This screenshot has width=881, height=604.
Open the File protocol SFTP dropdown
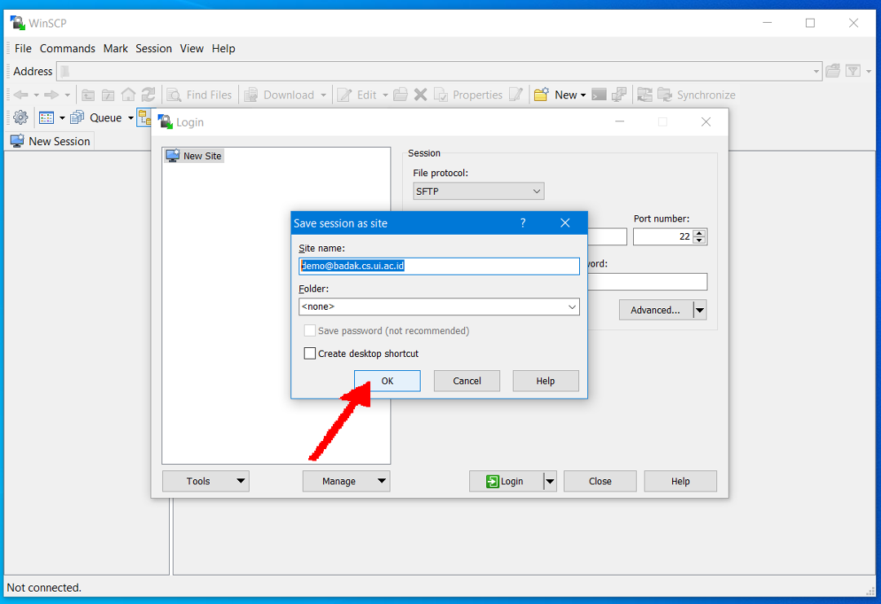pos(478,192)
